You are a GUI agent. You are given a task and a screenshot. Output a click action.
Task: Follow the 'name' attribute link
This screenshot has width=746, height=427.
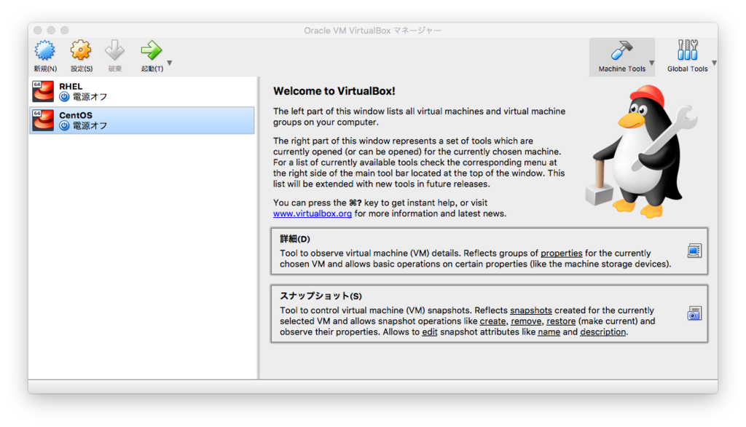click(549, 332)
